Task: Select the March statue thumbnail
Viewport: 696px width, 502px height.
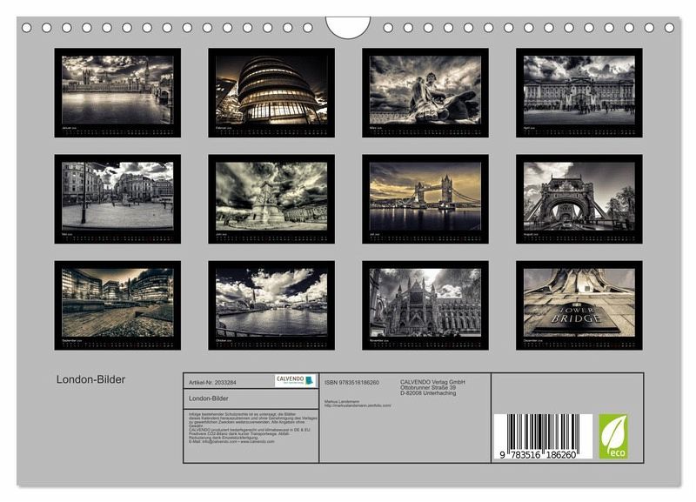Action: coord(425,93)
